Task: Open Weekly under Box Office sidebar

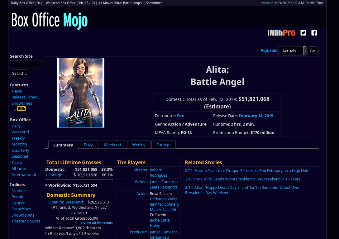Action: pos(18,138)
